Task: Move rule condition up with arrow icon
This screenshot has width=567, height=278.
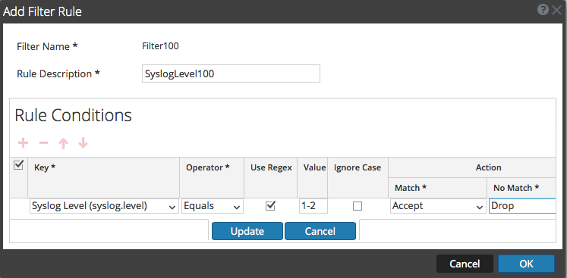Action: pos(63,143)
